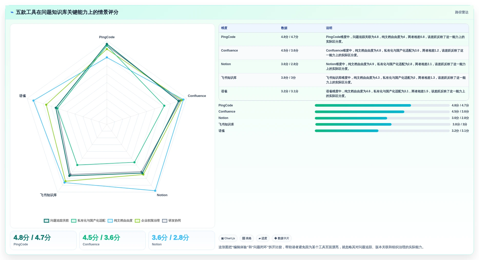Click the PingCode axis label on the radar
This screenshot has width=479, height=260.
[107, 37]
